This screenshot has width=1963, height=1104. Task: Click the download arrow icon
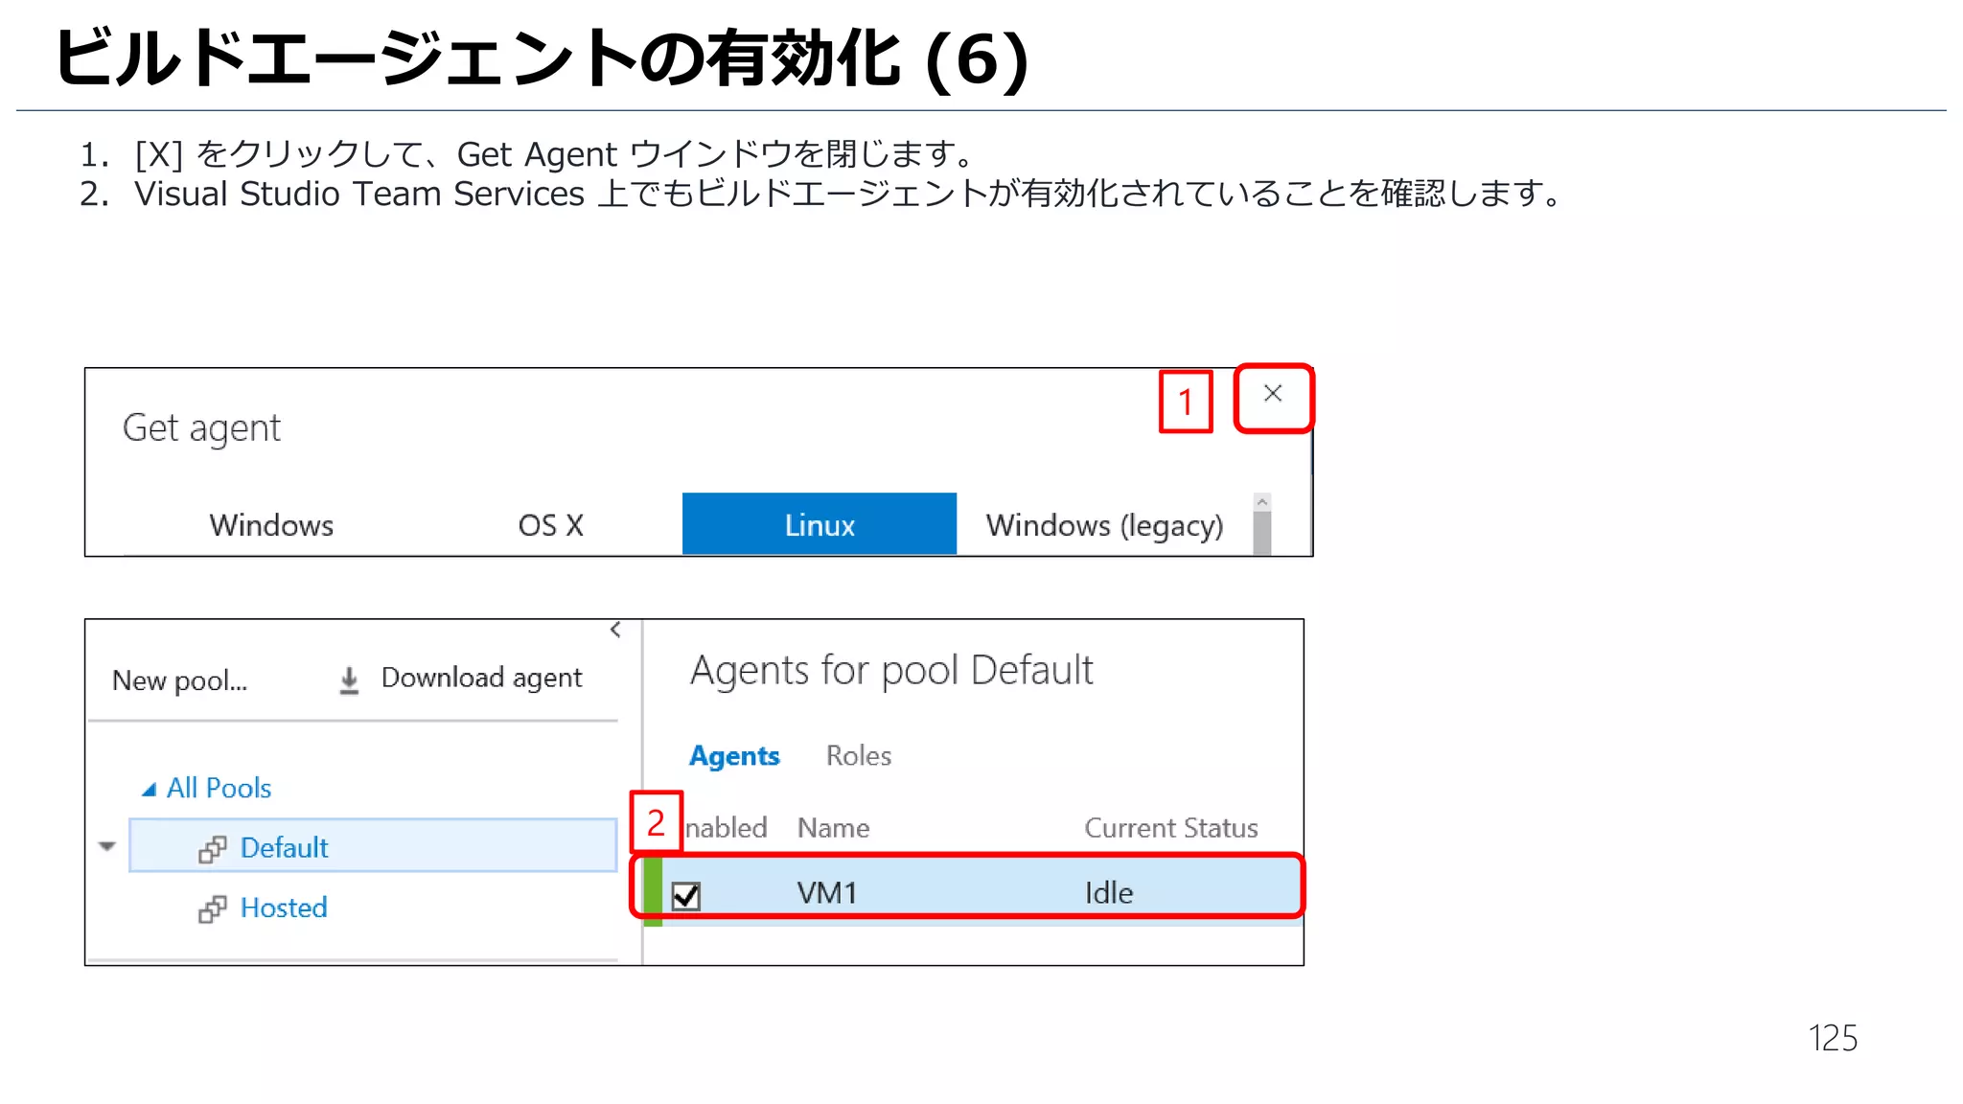(349, 679)
